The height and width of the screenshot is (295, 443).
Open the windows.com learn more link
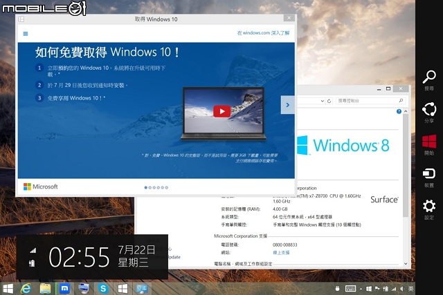[263, 33]
